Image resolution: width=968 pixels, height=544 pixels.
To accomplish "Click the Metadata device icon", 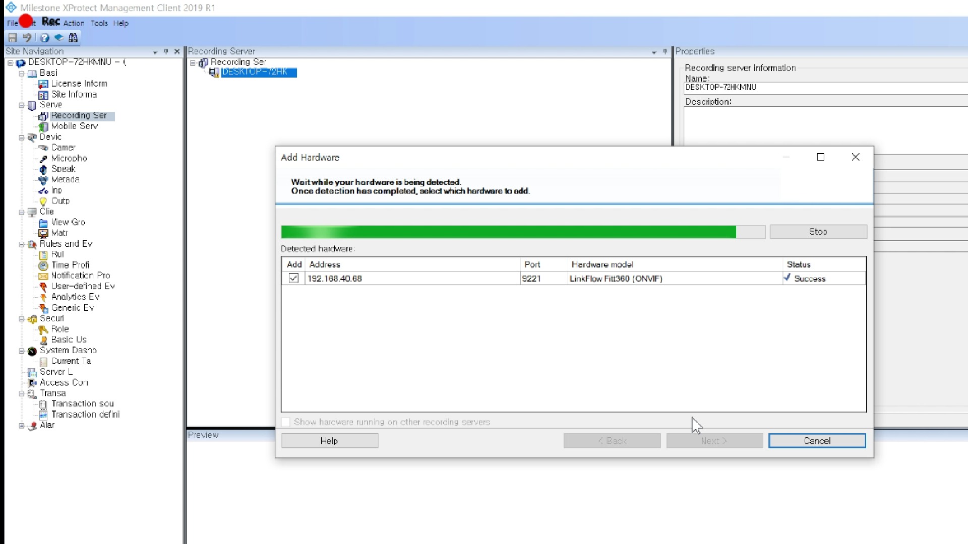I will (43, 180).
